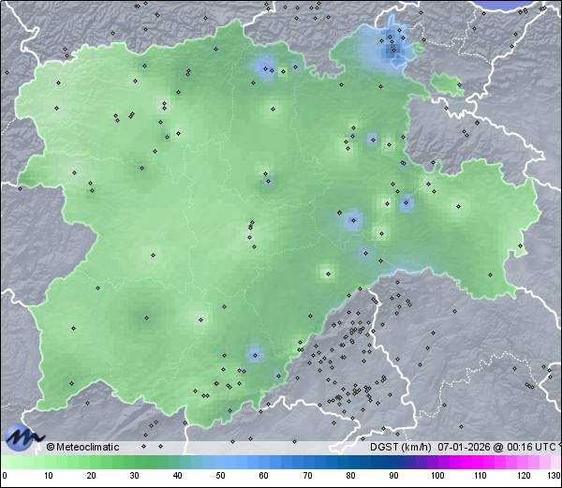This screenshot has width=562, height=488.
Task: Click the 100 km/h magenta scale mark
Action: point(436,476)
